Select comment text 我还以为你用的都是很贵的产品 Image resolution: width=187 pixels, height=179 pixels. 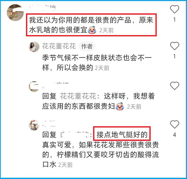(x=80, y=20)
